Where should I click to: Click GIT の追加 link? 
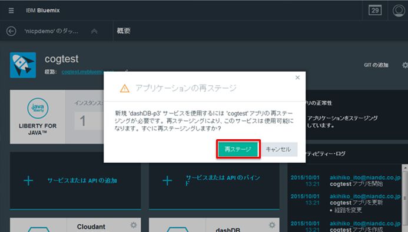point(376,65)
